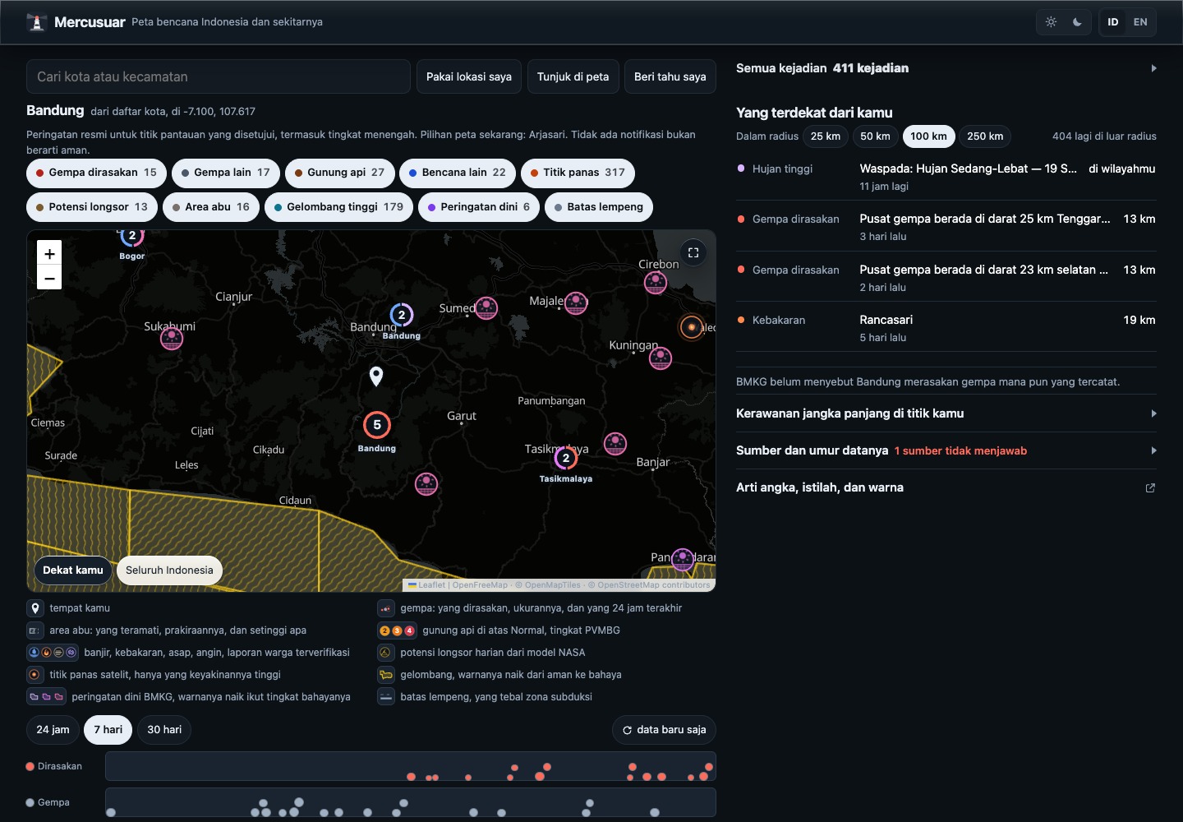Switch the language to EN
Image resolution: width=1183 pixels, height=822 pixels.
tap(1140, 22)
